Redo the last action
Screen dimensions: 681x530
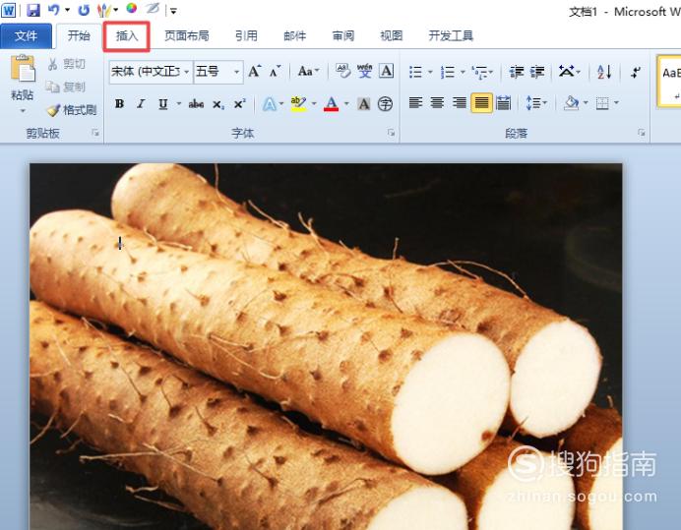84,10
